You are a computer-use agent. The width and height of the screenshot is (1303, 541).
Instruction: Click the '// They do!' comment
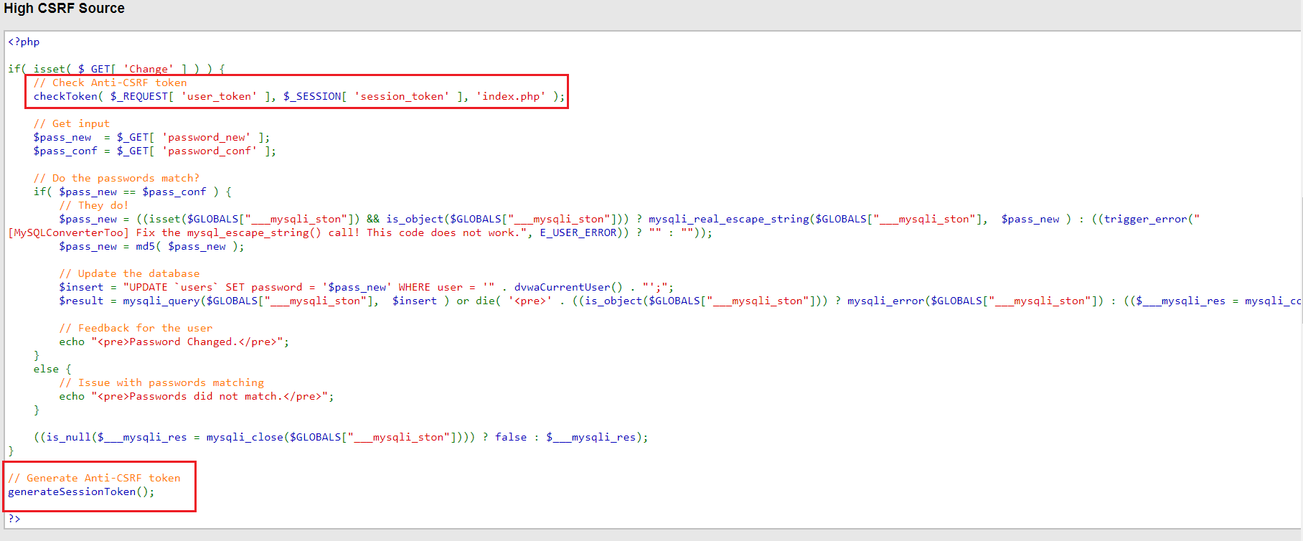pyautogui.click(x=93, y=205)
